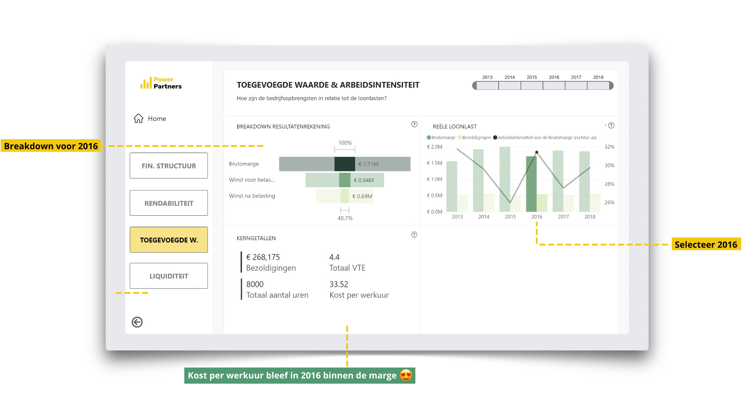Click the Brutomarge legend marker
Screen dimensions: 753x401
point(429,138)
